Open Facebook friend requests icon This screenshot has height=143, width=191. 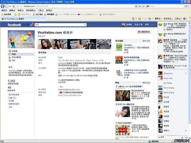pos(24,25)
